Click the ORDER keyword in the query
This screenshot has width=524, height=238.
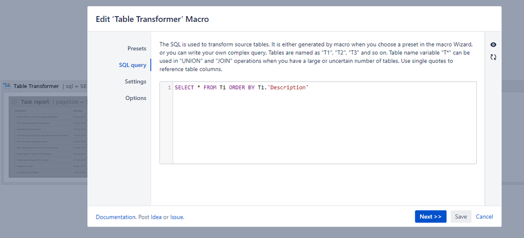click(x=237, y=88)
